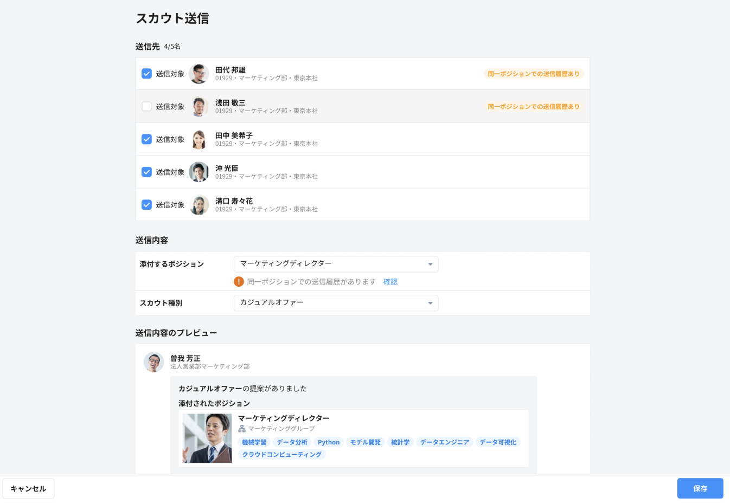Expand the スカウト種別 dropdown
This screenshot has height=504, width=730.
click(336, 303)
